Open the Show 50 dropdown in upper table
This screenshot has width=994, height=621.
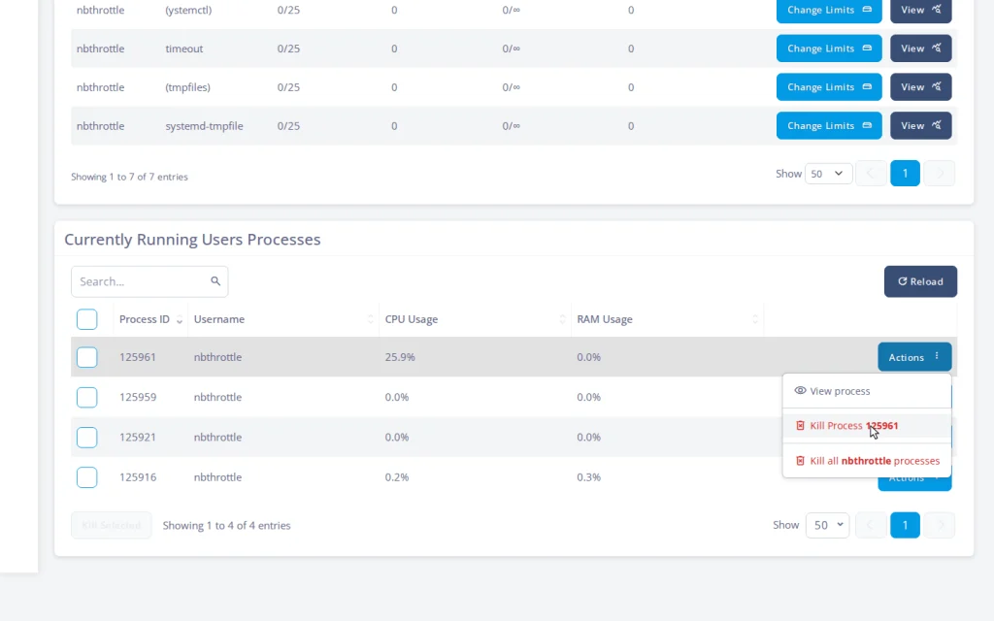click(x=828, y=174)
